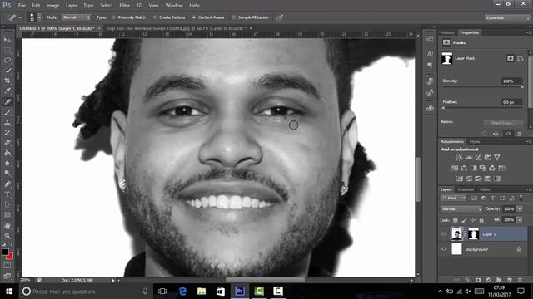Select the Pen tool
Viewport: 533px width, 299px height.
click(x=7, y=184)
